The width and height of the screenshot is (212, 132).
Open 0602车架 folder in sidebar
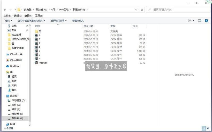[14, 35]
